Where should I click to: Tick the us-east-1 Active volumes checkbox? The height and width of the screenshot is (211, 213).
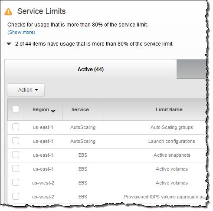[x=16, y=168]
